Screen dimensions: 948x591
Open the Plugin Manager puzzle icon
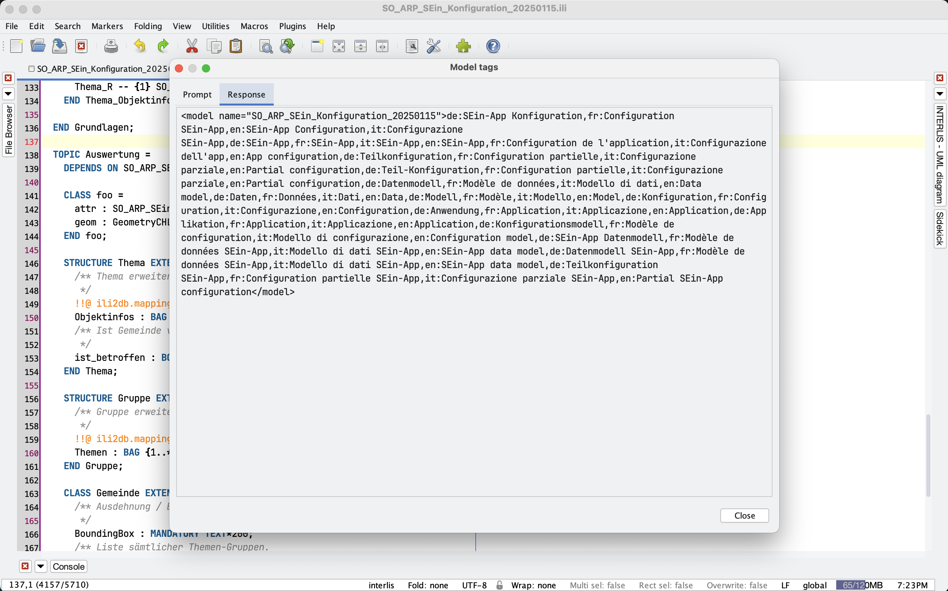463,46
